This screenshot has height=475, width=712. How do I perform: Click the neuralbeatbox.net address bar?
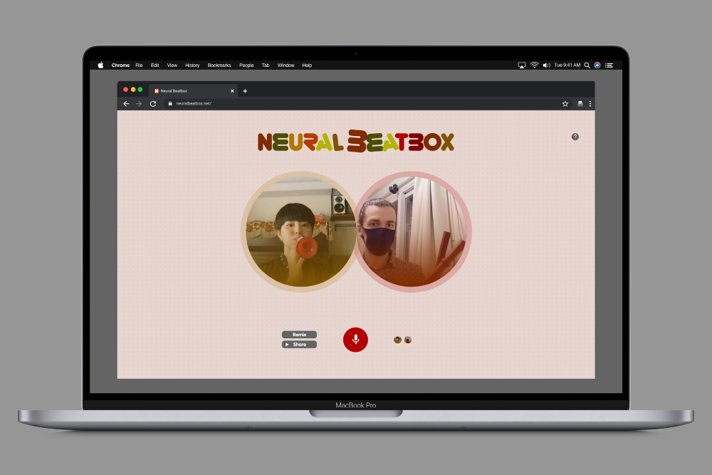click(356, 104)
